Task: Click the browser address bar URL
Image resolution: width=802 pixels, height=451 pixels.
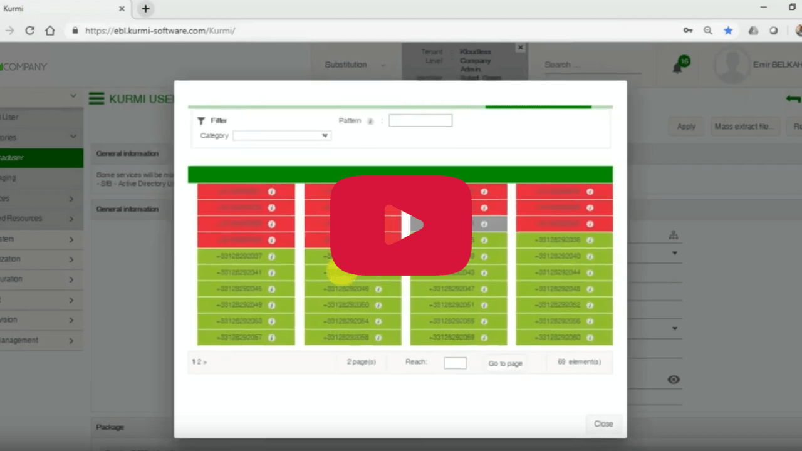Action: coord(160,30)
